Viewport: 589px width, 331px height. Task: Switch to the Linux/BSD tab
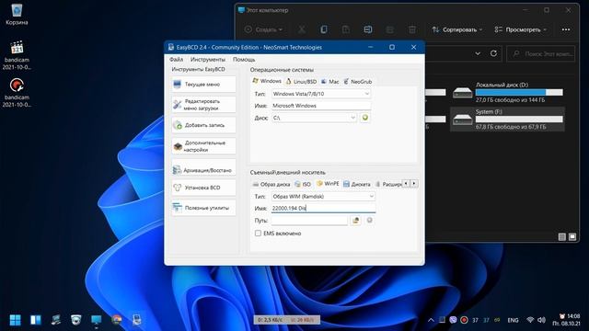[x=301, y=82]
